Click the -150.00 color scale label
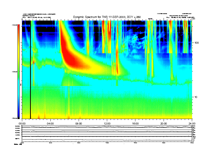This screenshot has height=159, width=207. [x=14, y=118]
